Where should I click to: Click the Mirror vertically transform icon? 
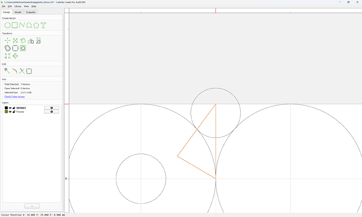tap(38, 40)
